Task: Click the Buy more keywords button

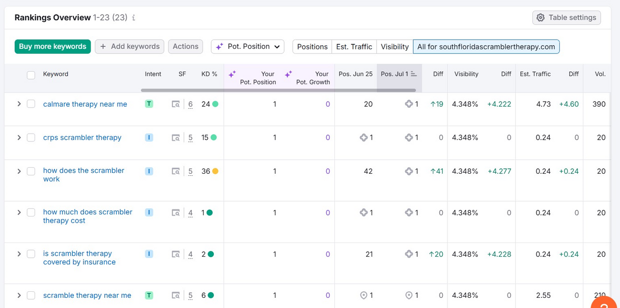Action: (x=52, y=47)
